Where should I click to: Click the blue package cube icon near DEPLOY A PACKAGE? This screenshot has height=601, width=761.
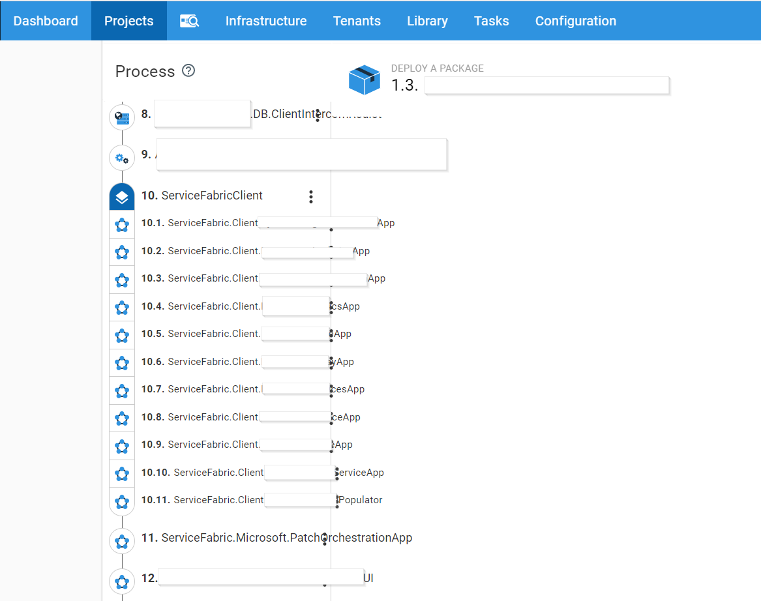(x=365, y=79)
